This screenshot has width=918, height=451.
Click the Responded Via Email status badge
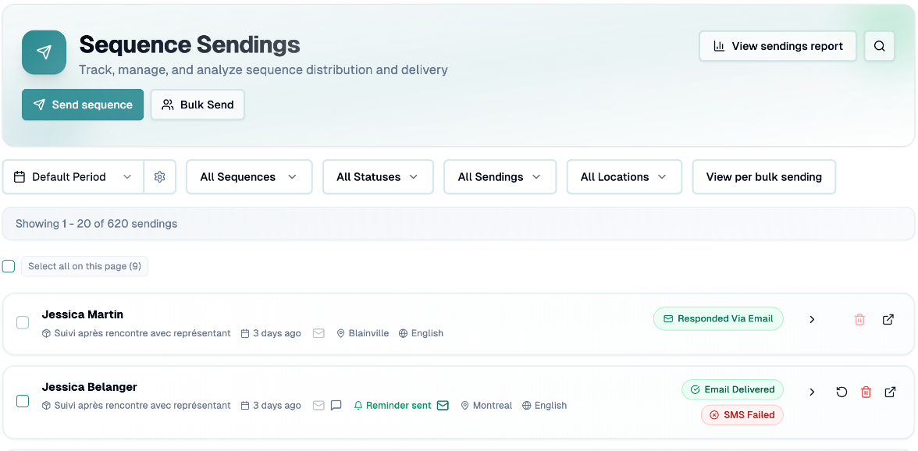(718, 319)
